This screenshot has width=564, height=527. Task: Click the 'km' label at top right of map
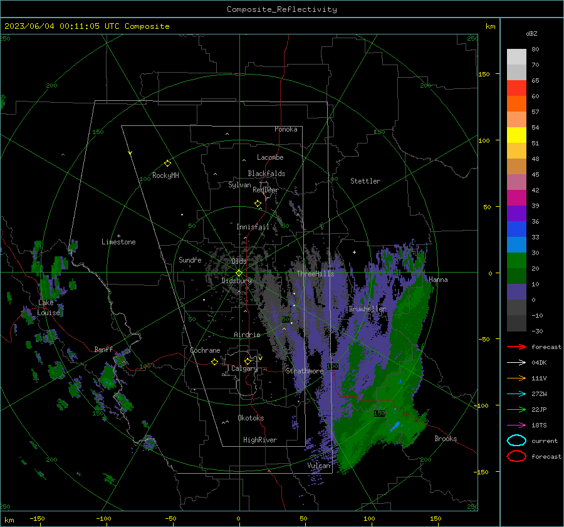[490, 26]
